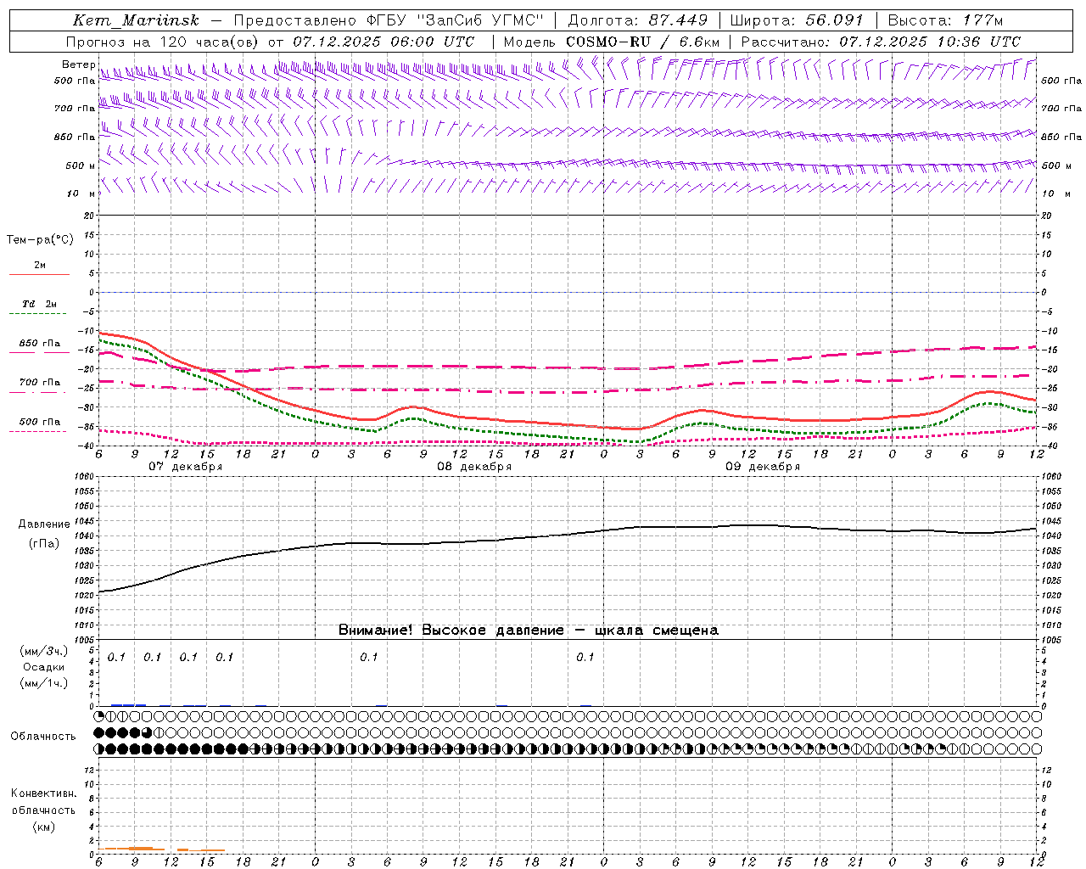Click the "09 декабря" date label
Screen dimensions: 1086x869
pyautogui.click(x=763, y=467)
